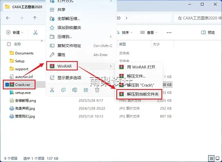Select the setup.exe file name
222x162 pixels.
pyautogui.click(x=23, y=93)
